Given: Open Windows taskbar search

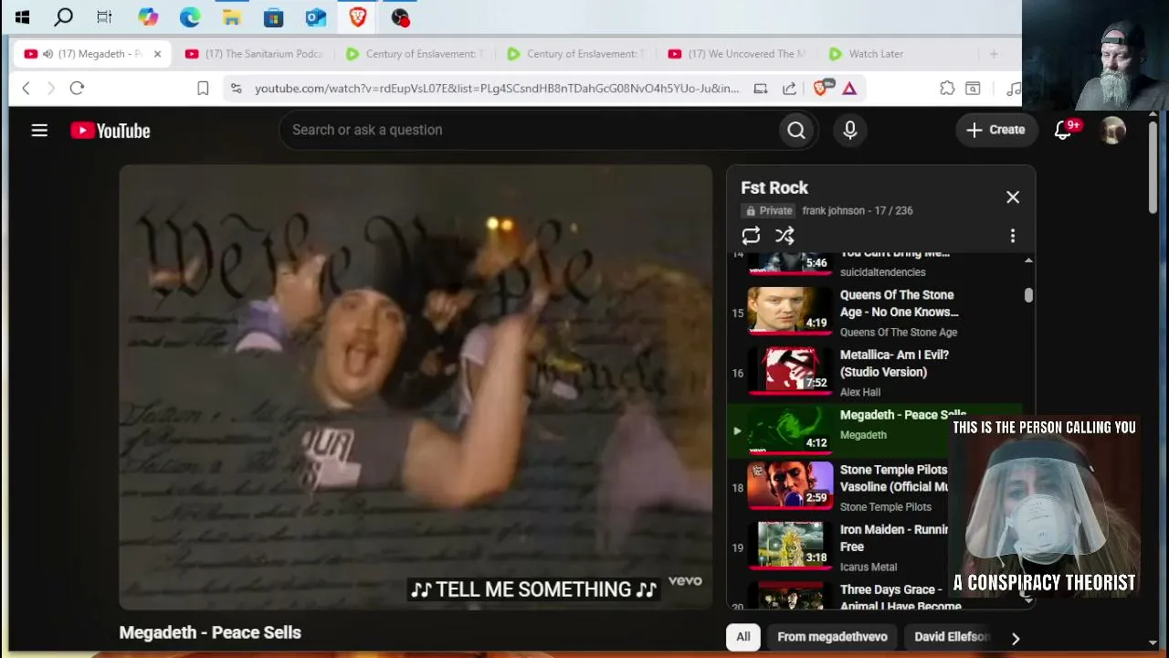Looking at the screenshot, I should tap(64, 16).
